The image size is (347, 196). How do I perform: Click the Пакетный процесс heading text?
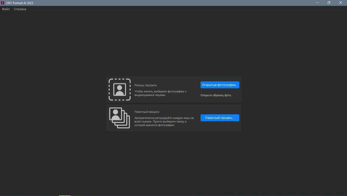(146, 112)
